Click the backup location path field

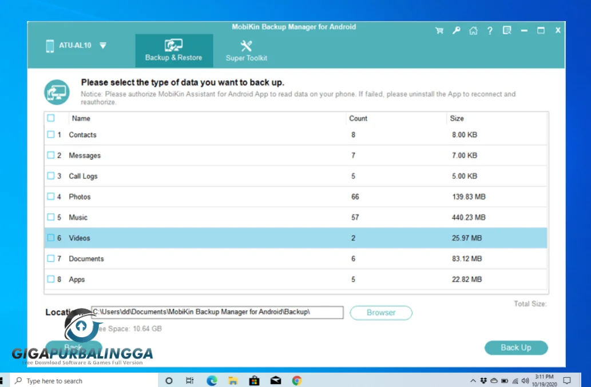pos(217,313)
